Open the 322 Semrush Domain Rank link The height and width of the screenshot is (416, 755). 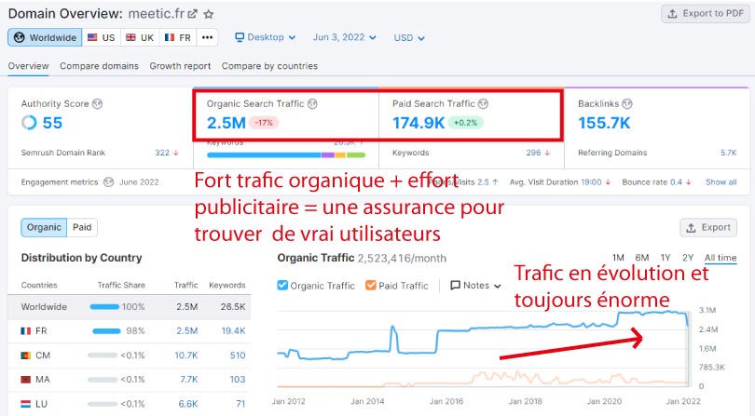162,153
